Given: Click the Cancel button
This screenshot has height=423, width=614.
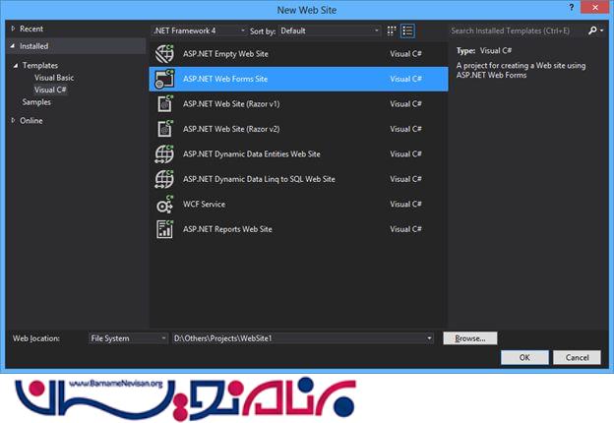Looking at the screenshot, I should pyautogui.click(x=577, y=357).
